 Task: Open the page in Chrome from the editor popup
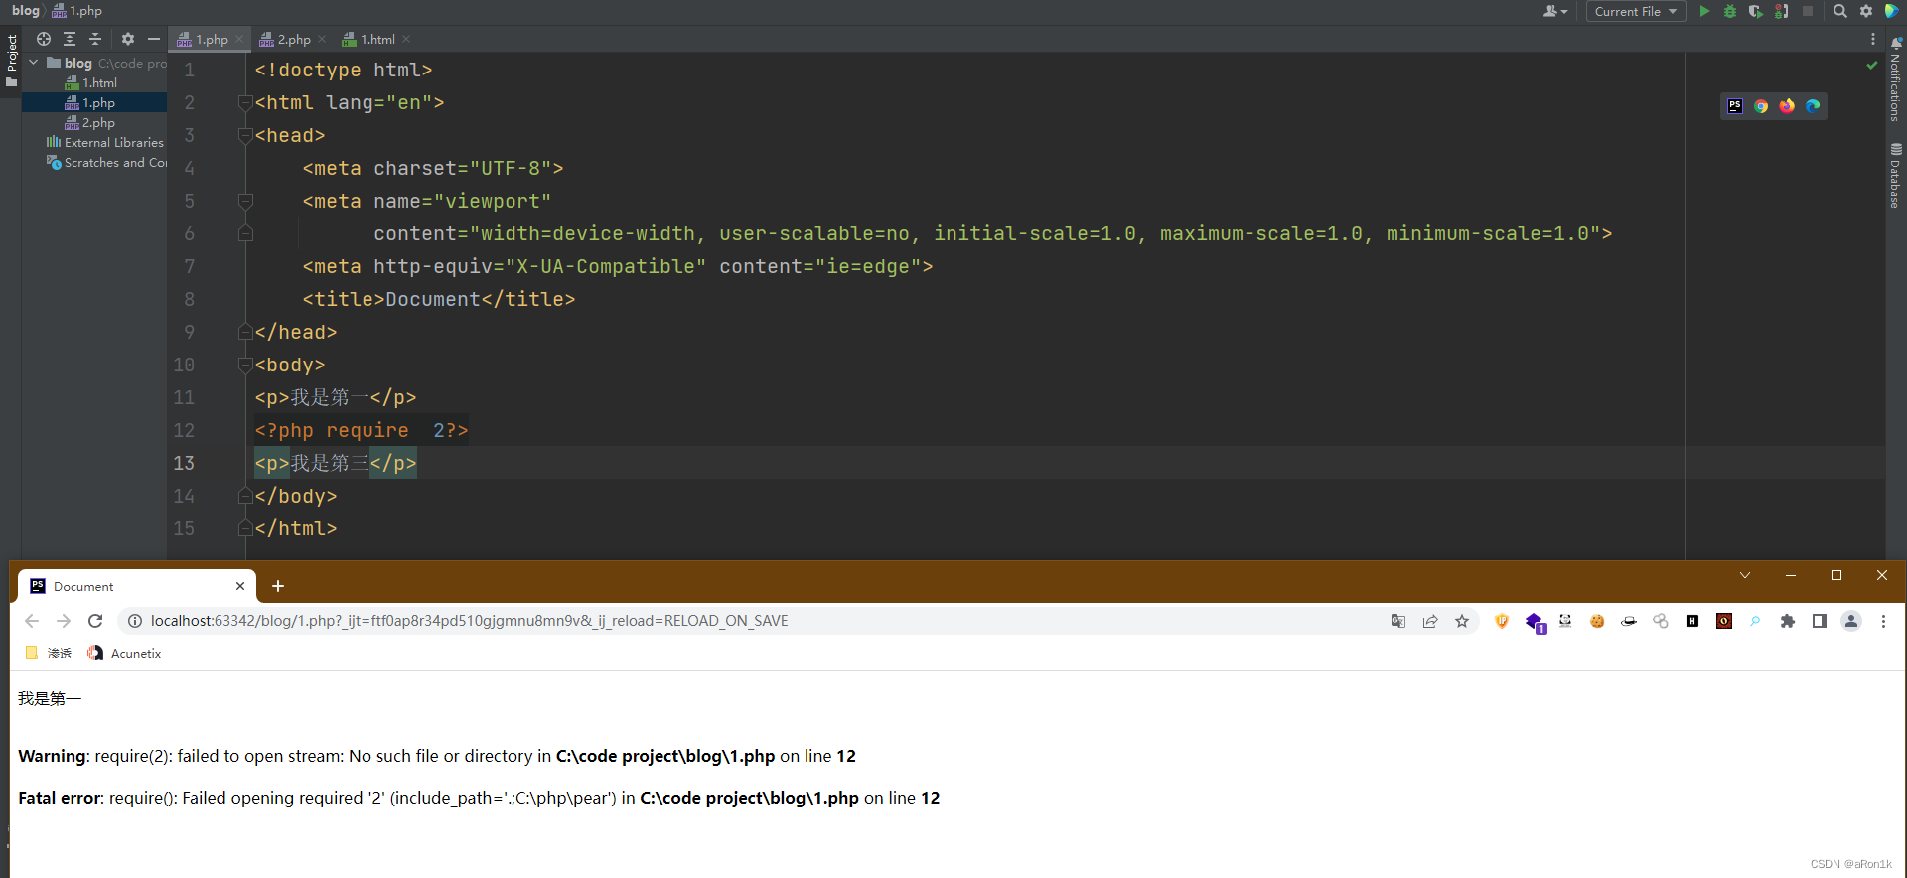1761,106
